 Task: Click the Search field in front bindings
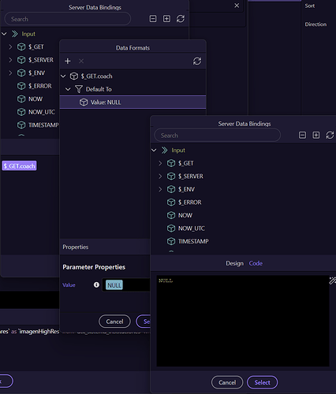[x=217, y=136]
